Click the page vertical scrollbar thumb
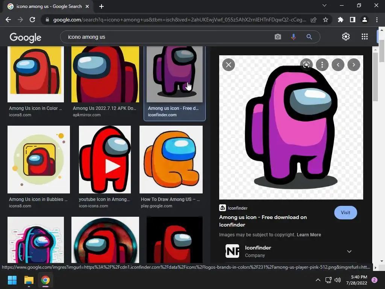385x289 pixels. pos(382,51)
